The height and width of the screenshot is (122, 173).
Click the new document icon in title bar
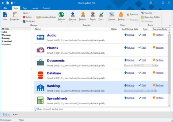pyautogui.click(x=8, y=3)
